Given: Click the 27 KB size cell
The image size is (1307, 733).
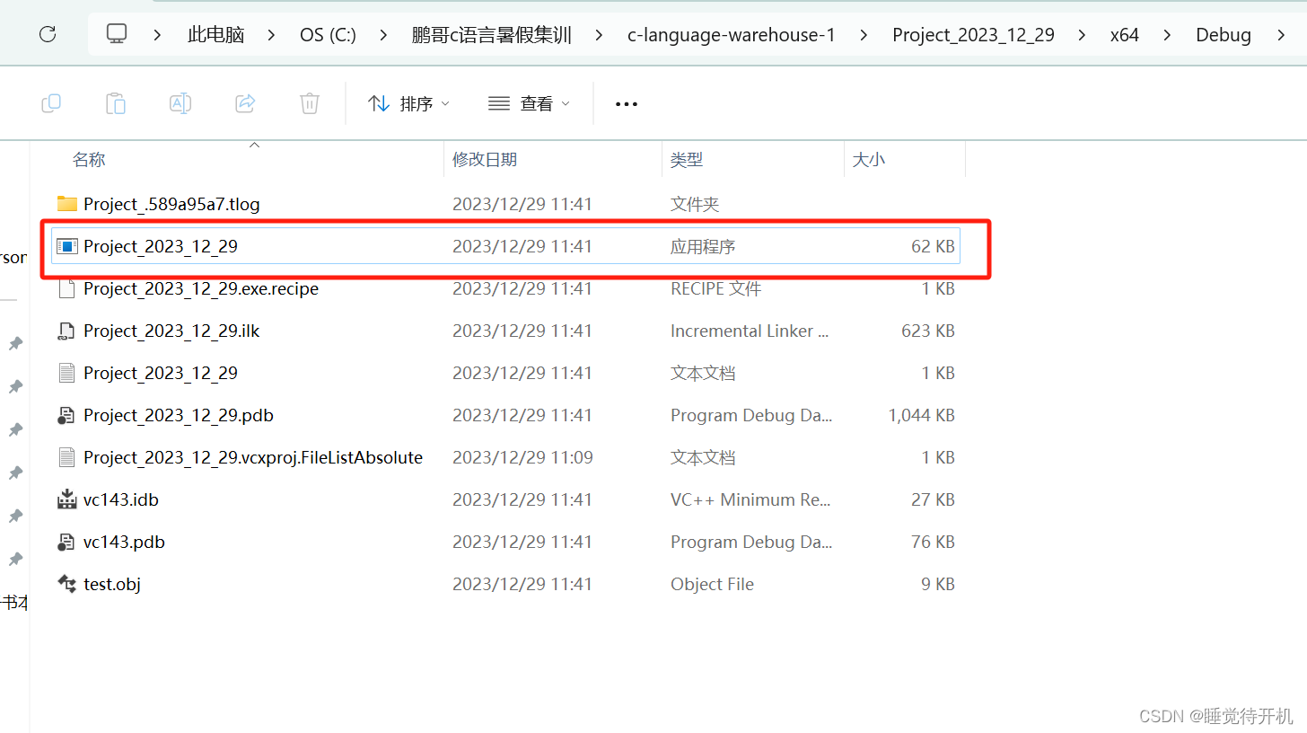Looking at the screenshot, I should click(933, 499).
